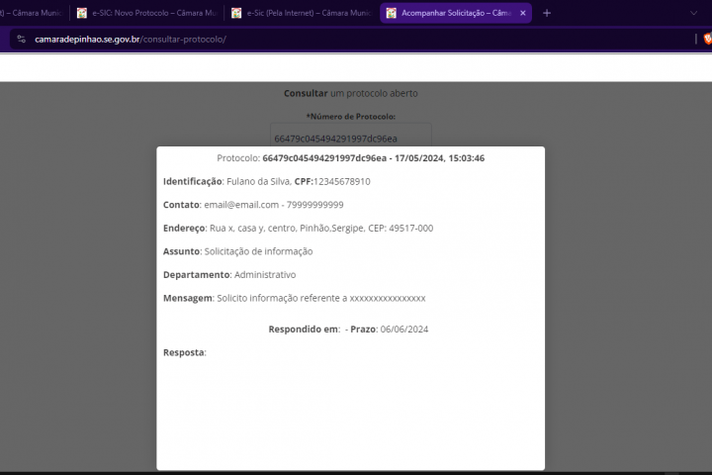Switch to e-Sic (Pela Internet) tab
Screen dimensions: 712x475
click(305, 13)
